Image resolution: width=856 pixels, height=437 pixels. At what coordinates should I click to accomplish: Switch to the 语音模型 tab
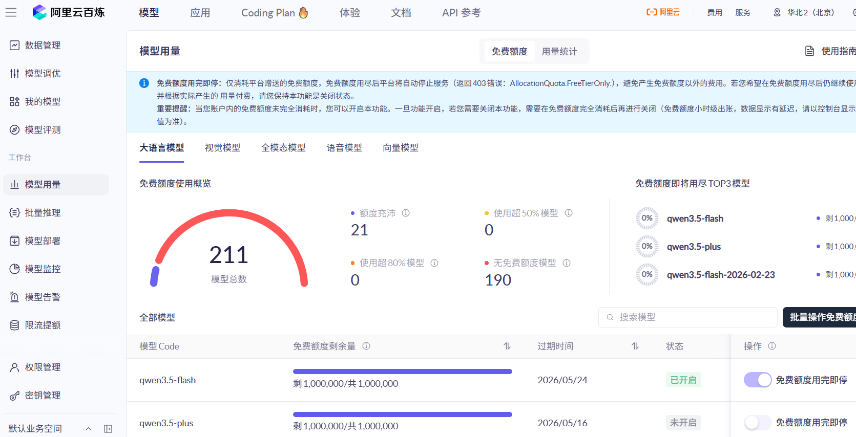click(x=344, y=148)
